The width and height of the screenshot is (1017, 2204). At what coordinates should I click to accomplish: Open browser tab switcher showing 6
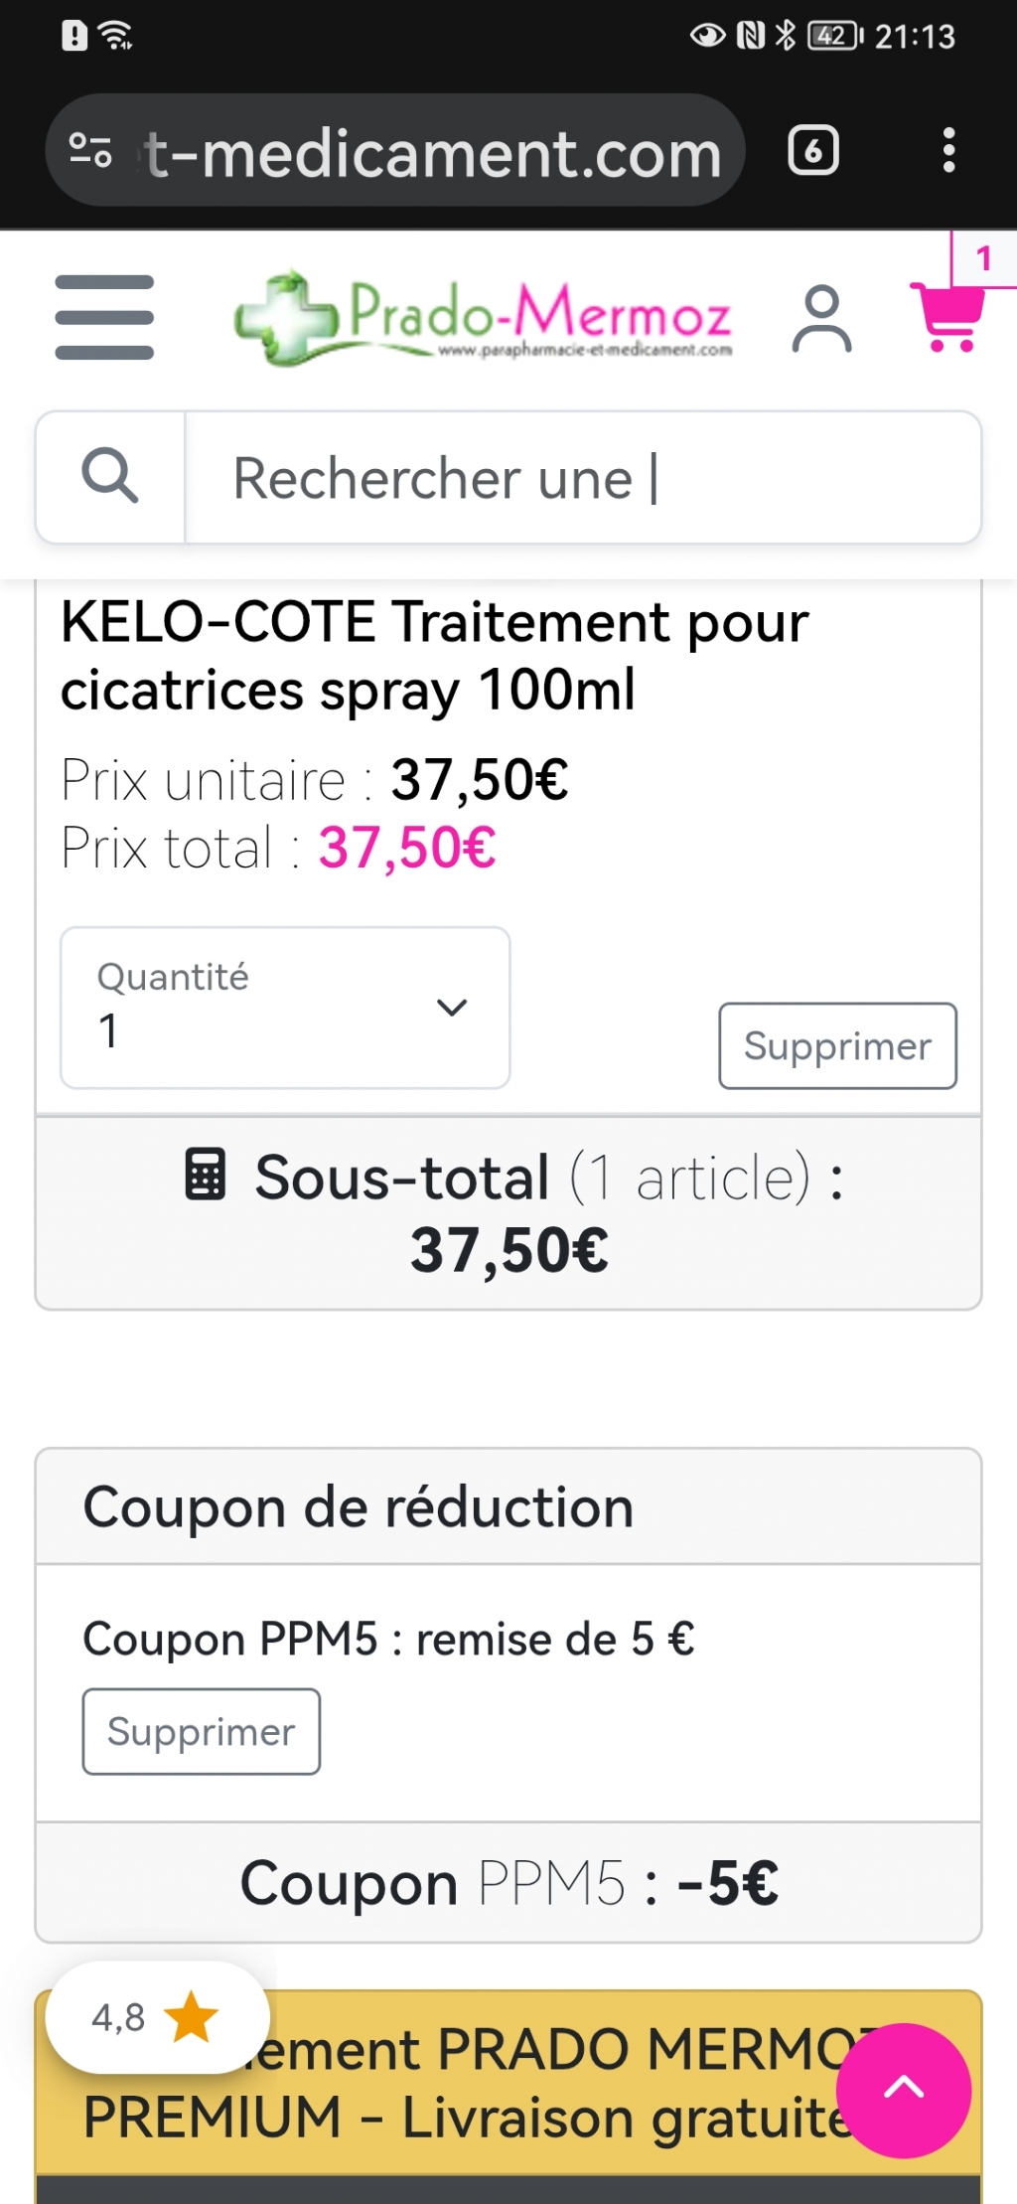[x=813, y=151]
